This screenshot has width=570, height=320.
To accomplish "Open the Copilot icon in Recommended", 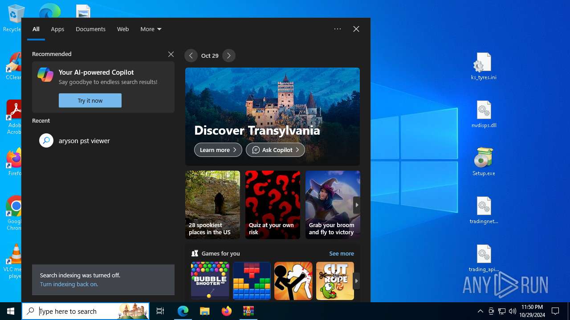I will pos(45,75).
